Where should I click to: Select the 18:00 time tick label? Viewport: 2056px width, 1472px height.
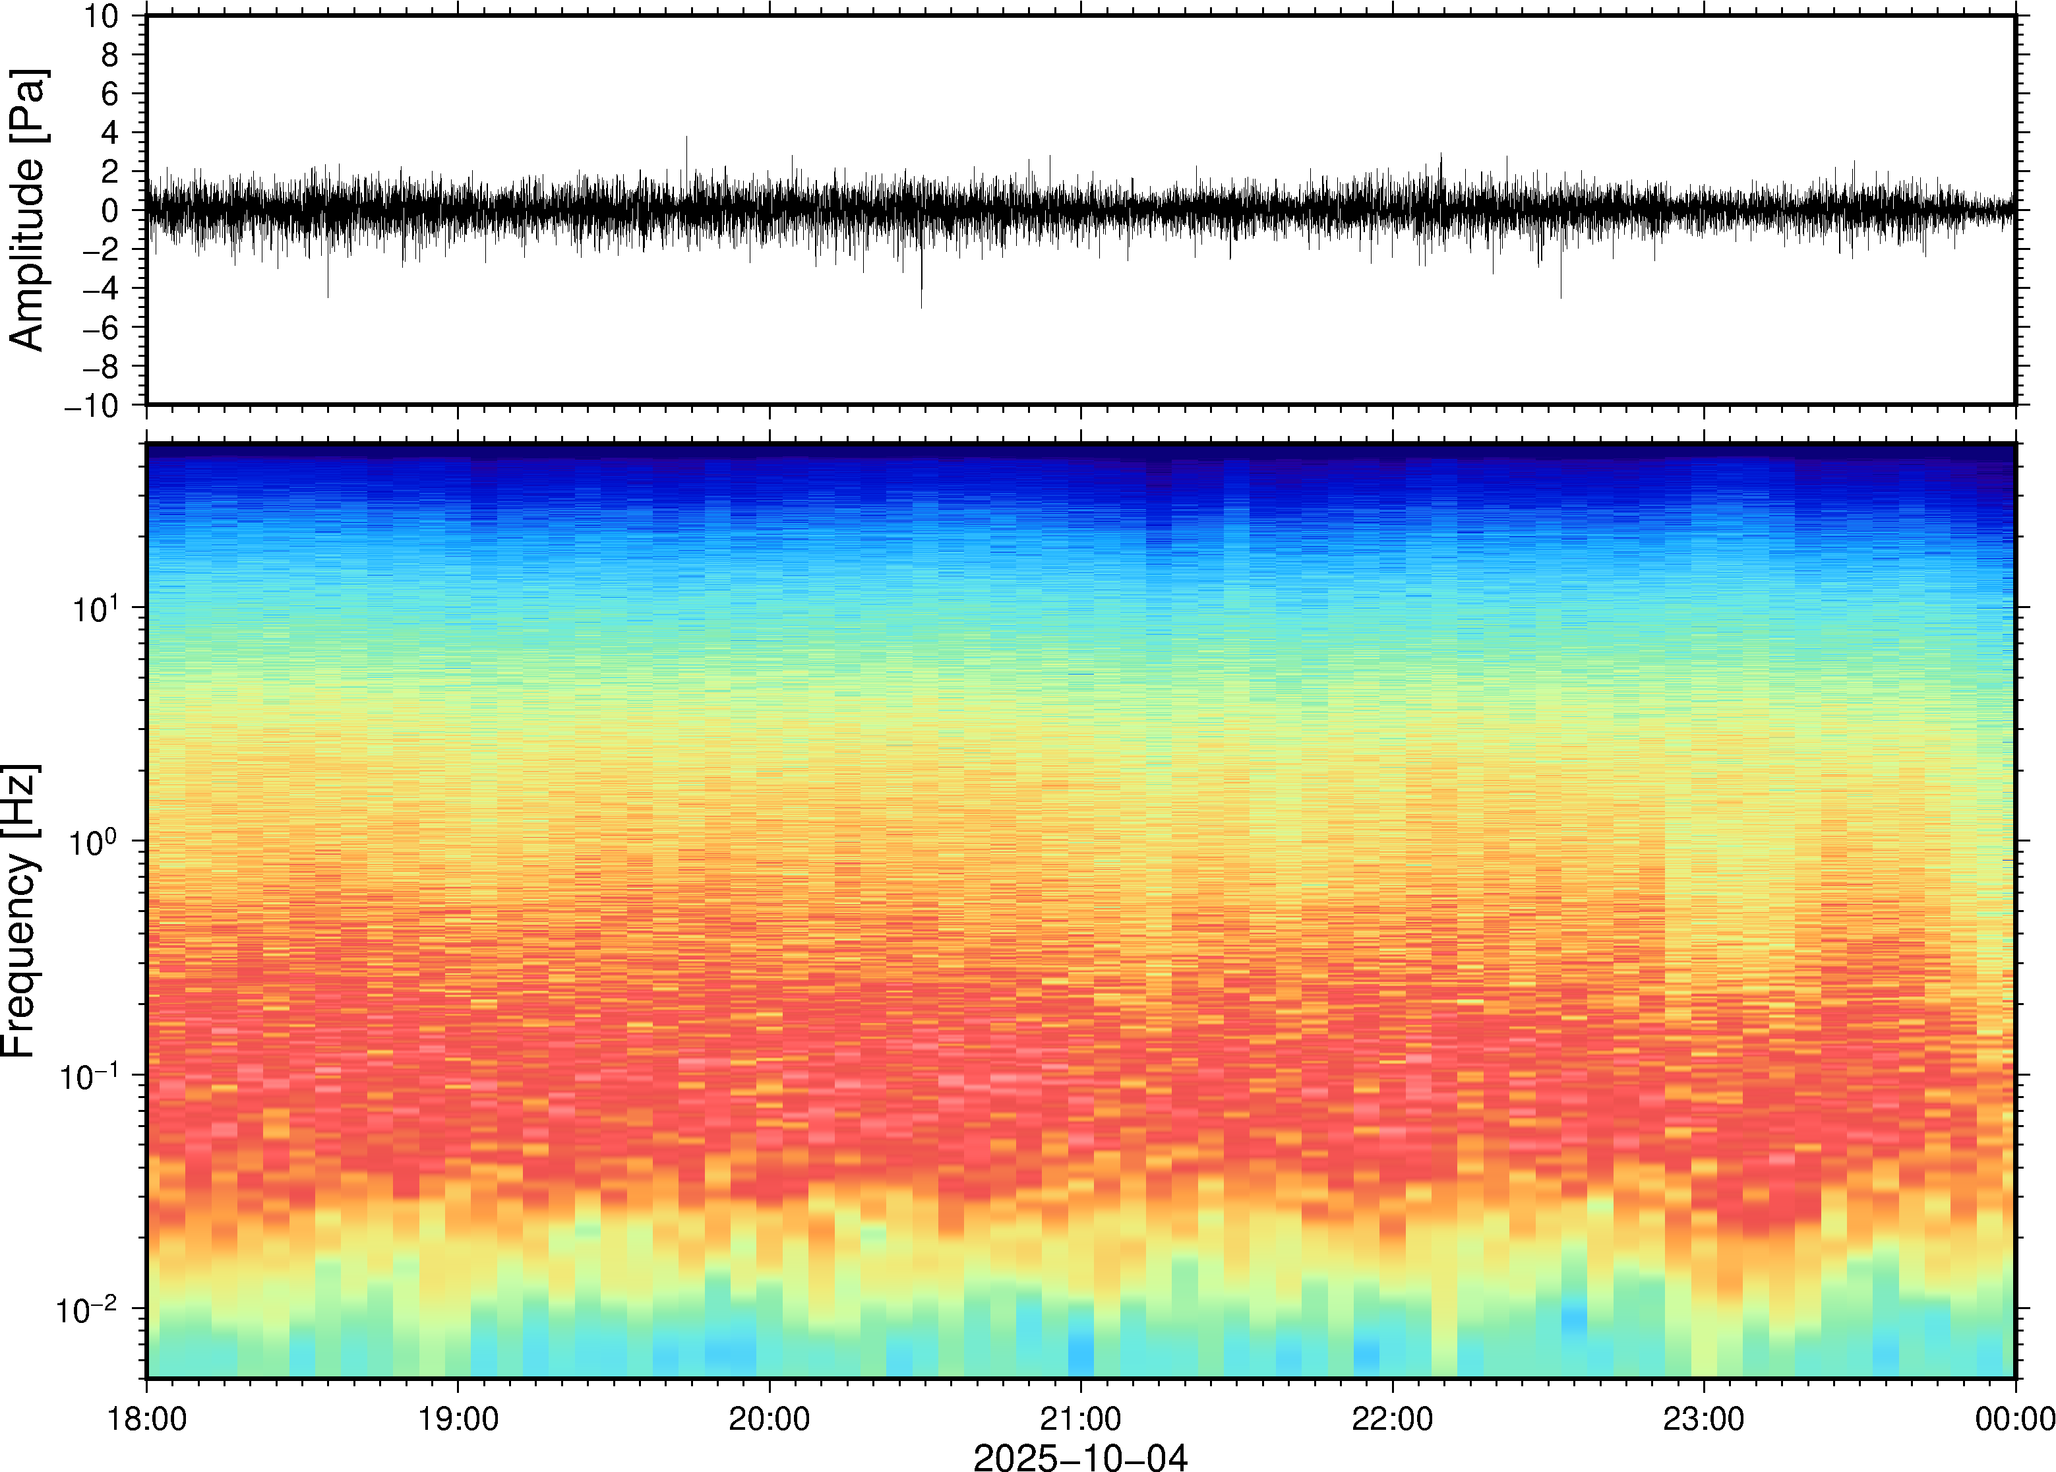(x=147, y=1419)
